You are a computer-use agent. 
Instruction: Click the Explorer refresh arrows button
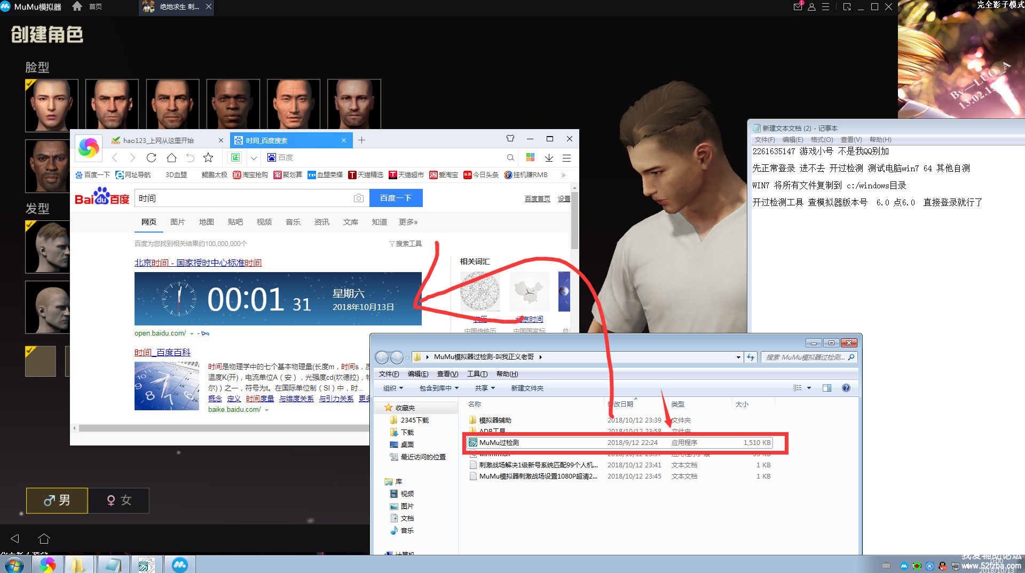751,357
